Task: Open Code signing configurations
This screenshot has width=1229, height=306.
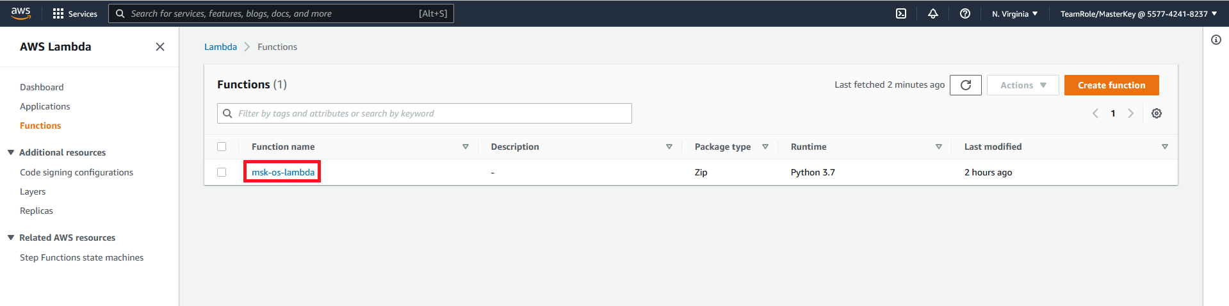Action: pyautogui.click(x=76, y=172)
